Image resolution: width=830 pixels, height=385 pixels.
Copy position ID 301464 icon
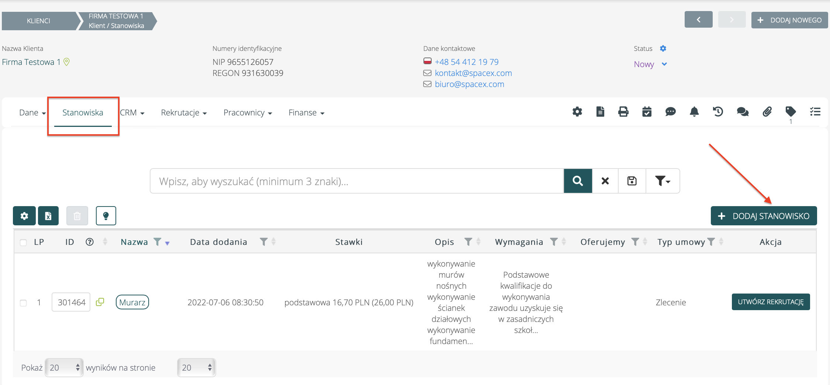[x=100, y=302]
